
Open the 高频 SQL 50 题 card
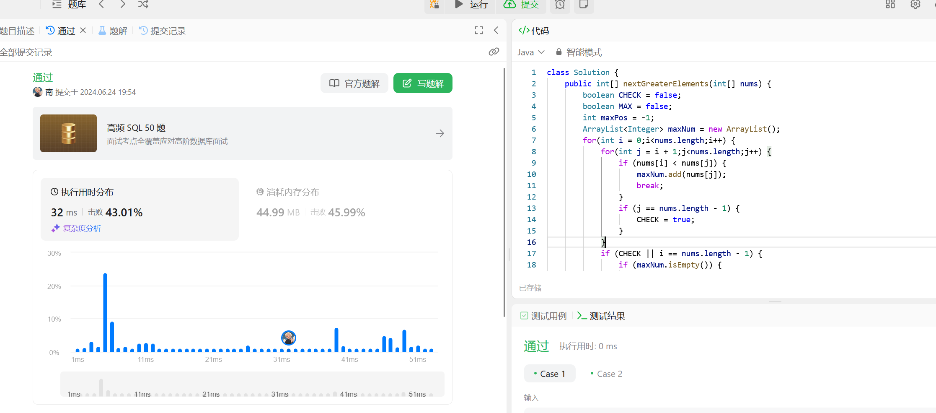pos(242,133)
